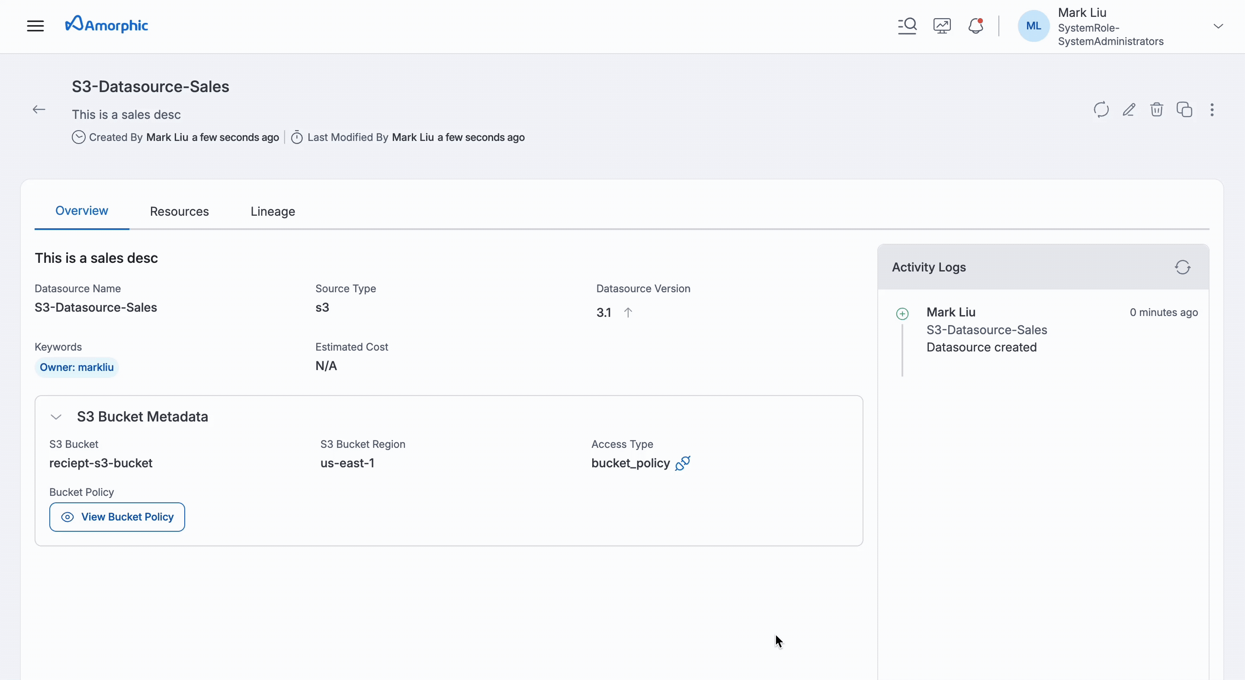Viewport: 1245px width, 680px height.
Task: Open the notifications bell
Action: coord(976,26)
